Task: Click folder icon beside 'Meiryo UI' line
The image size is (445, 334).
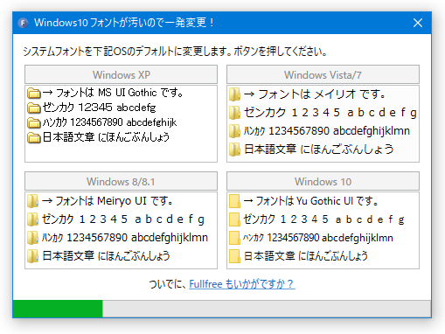Action: (x=32, y=201)
